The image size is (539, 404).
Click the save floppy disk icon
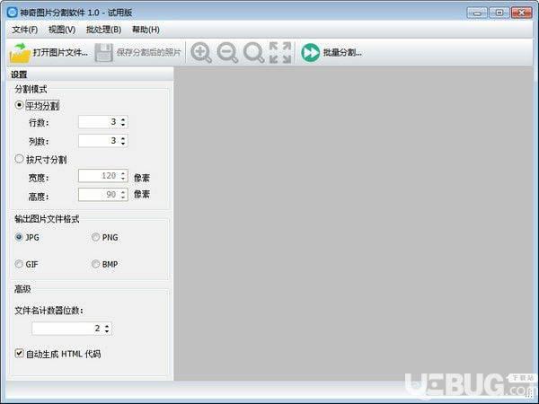click(x=104, y=53)
